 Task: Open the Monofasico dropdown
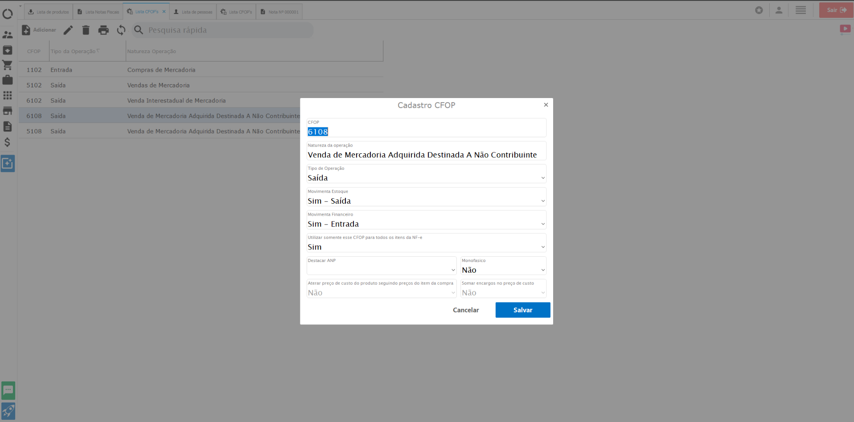[x=503, y=270]
